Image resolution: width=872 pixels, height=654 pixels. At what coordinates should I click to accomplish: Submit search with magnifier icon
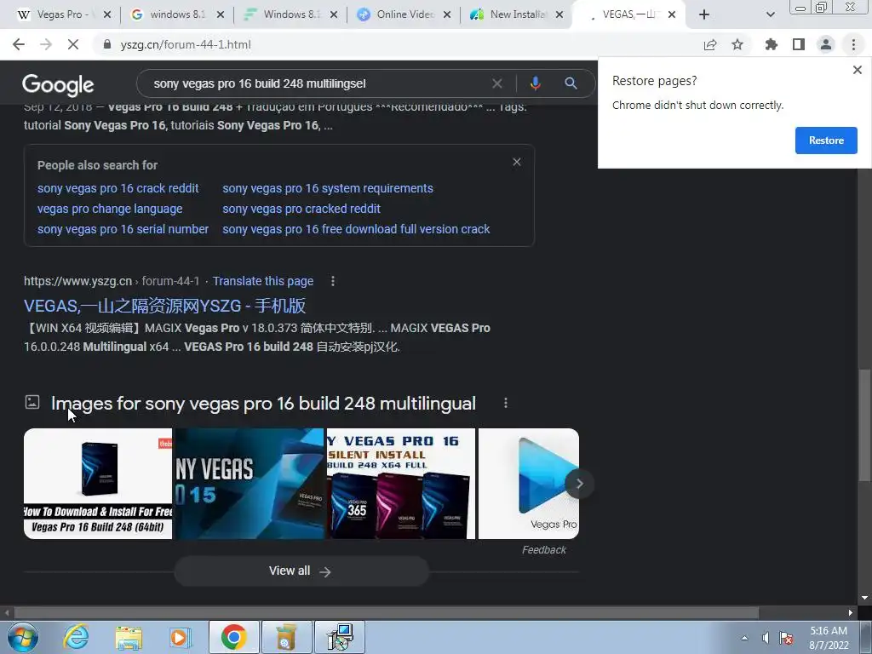click(x=571, y=83)
